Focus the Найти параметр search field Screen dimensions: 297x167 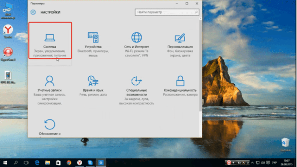167,12
